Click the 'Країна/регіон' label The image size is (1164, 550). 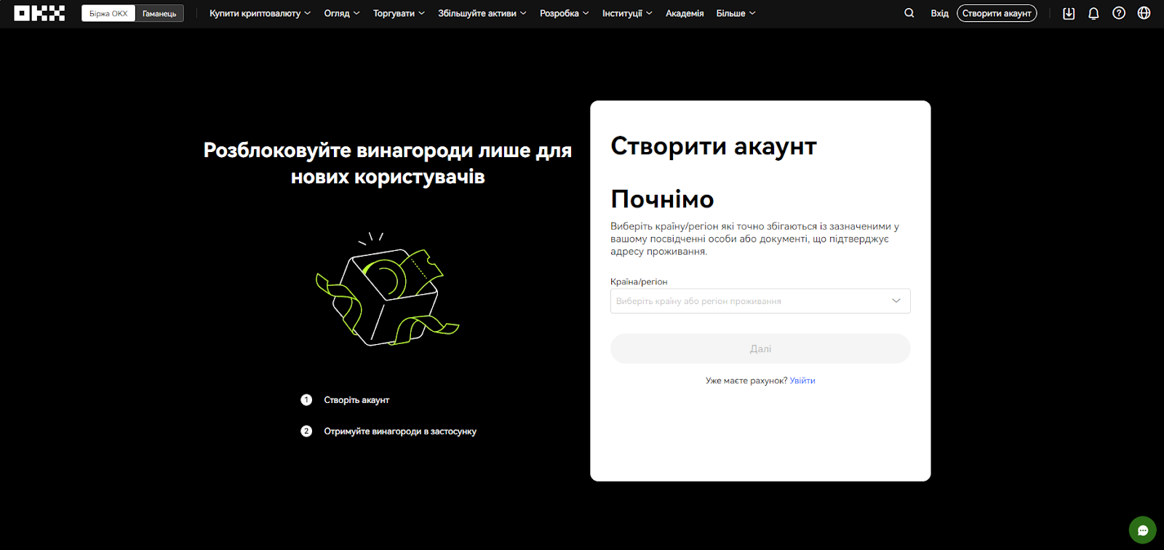coord(639,282)
